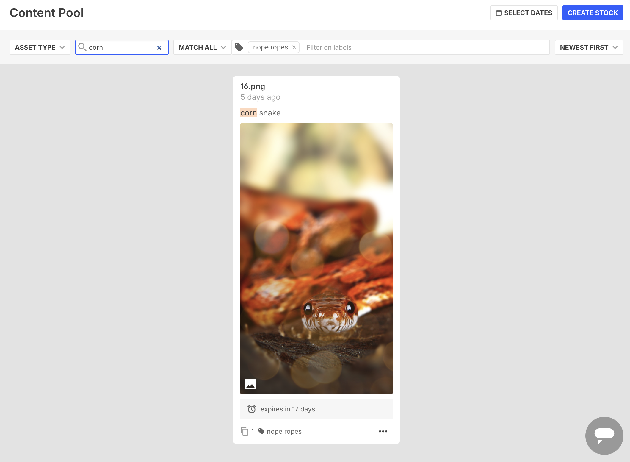
Task: Open the chat support bubble
Action: pos(604,436)
